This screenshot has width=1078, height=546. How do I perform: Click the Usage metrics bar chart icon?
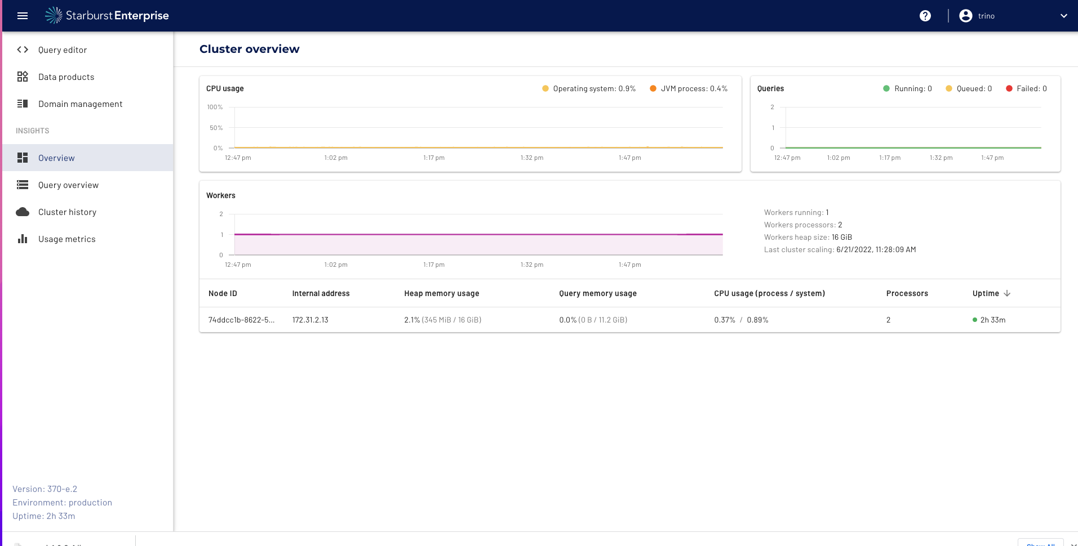click(23, 239)
